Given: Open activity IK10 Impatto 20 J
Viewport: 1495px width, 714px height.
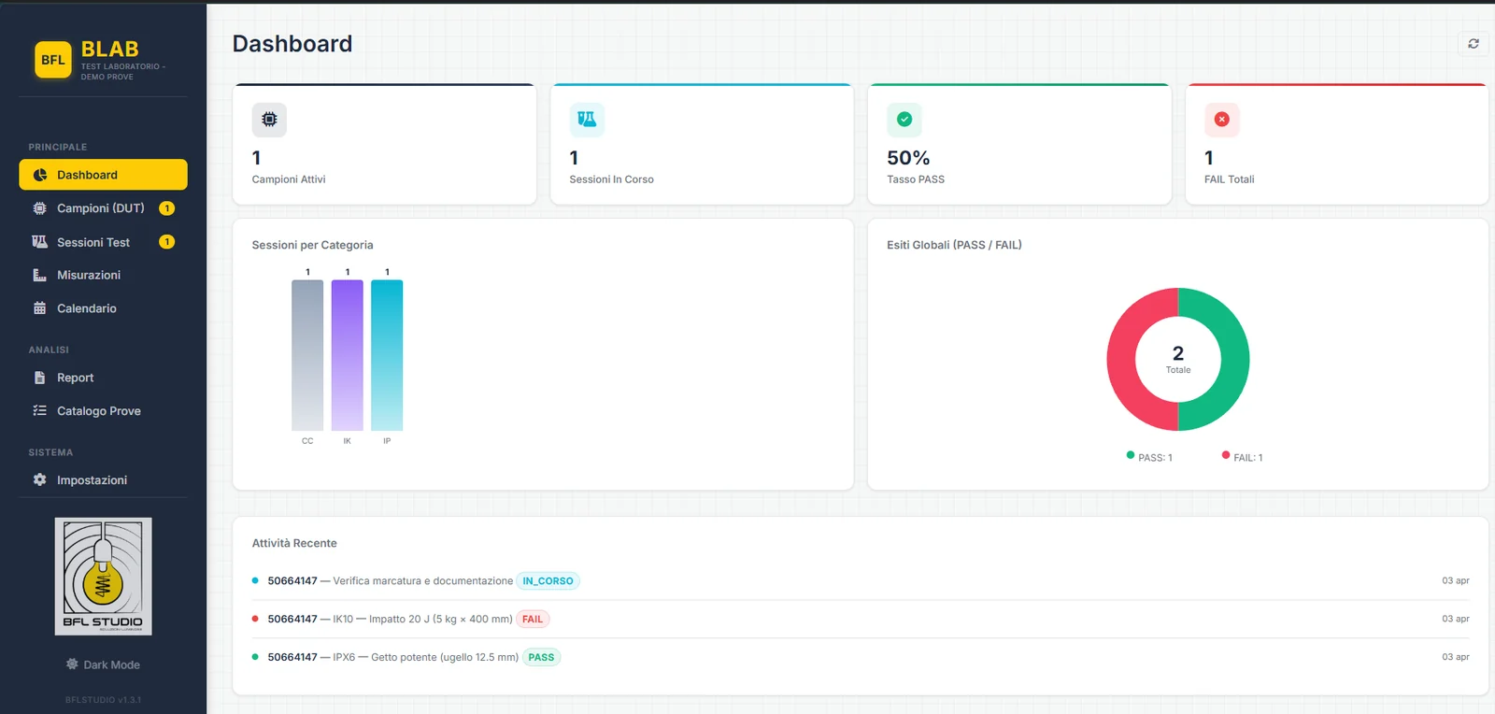Looking at the screenshot, I should click(x=861, y=619).
